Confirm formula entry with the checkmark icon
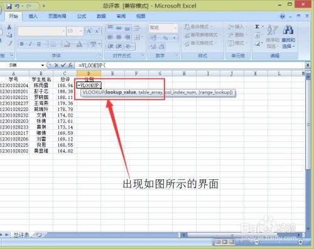 coord(63,65)
